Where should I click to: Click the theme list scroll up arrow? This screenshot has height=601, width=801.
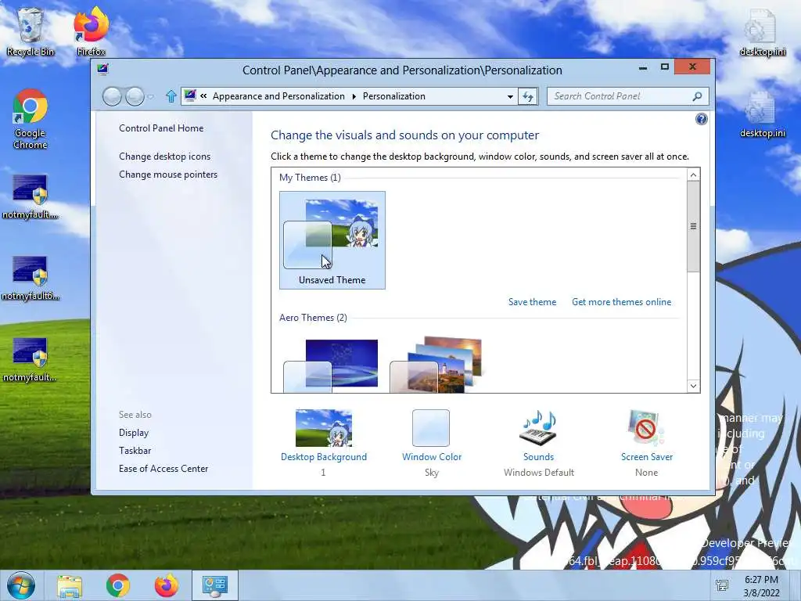(693, 175)
